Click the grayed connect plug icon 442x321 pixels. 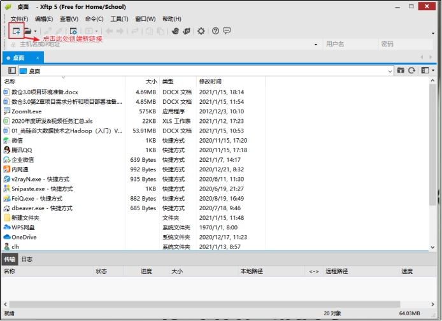pyautogui.click(x=48, y=31)
